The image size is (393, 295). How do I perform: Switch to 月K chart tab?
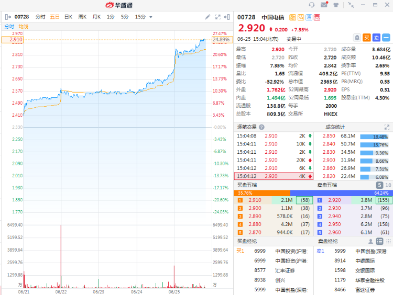96,17
